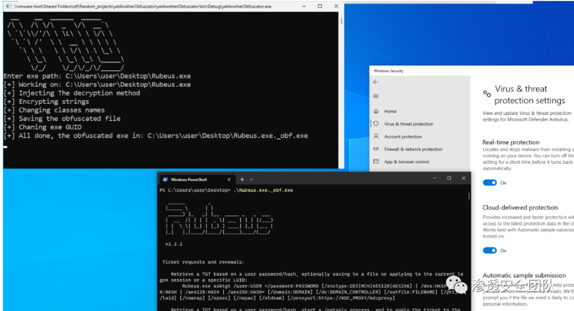Turn off Cloud-delivered protection toggle
Screen dimensions: 574x311
pos(489,250)
